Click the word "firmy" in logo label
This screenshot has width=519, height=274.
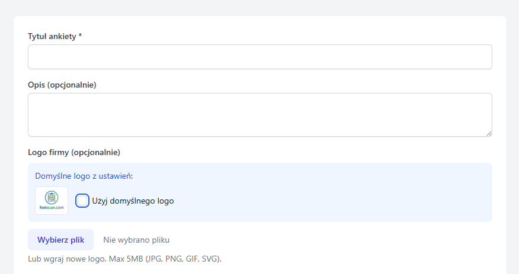(58, 153)
